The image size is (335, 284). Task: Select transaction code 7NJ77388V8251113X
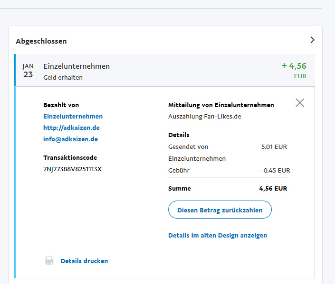(x=72, y=169)
